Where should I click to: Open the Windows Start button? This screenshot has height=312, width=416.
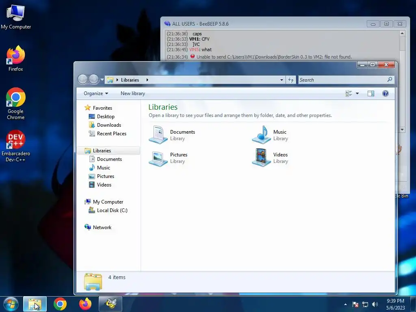coord(11,304)
